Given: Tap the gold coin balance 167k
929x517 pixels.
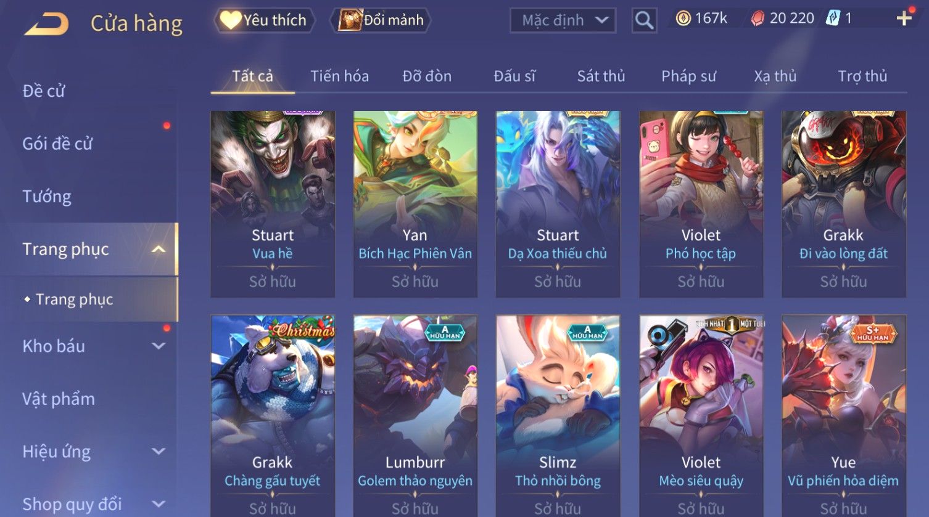Looking at the screenshot, I should [701, 18].
